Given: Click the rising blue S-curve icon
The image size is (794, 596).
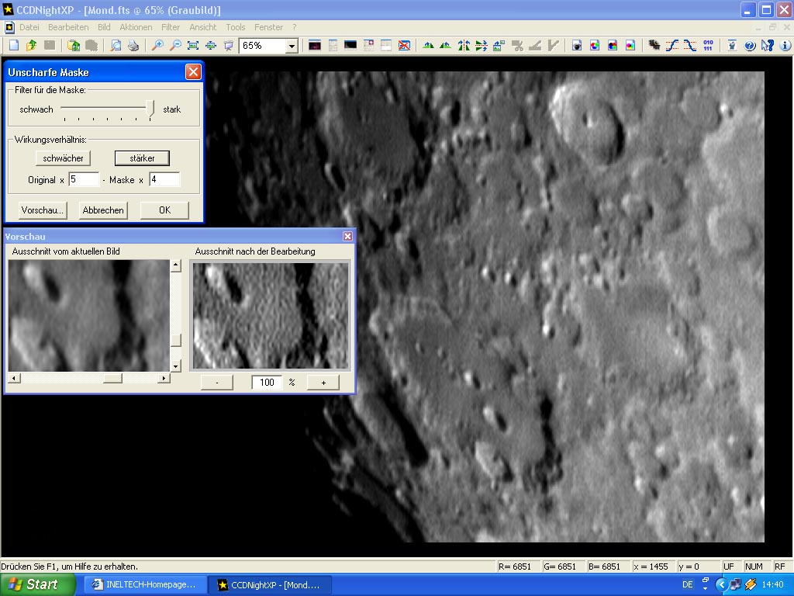Looking at the screenshot, I should point(672,46).
